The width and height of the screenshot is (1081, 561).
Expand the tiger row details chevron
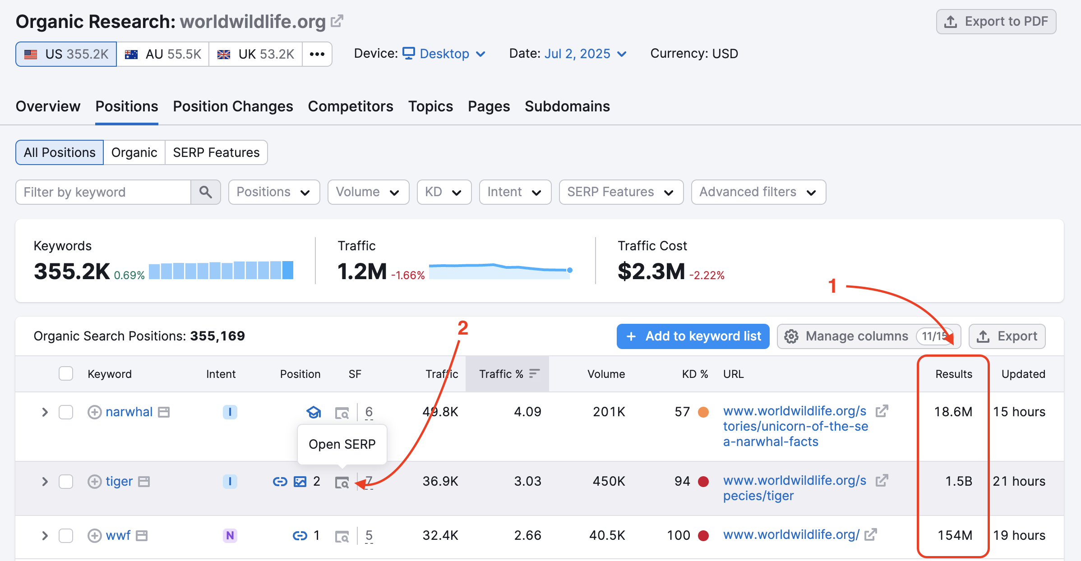(x=45, y=482)
